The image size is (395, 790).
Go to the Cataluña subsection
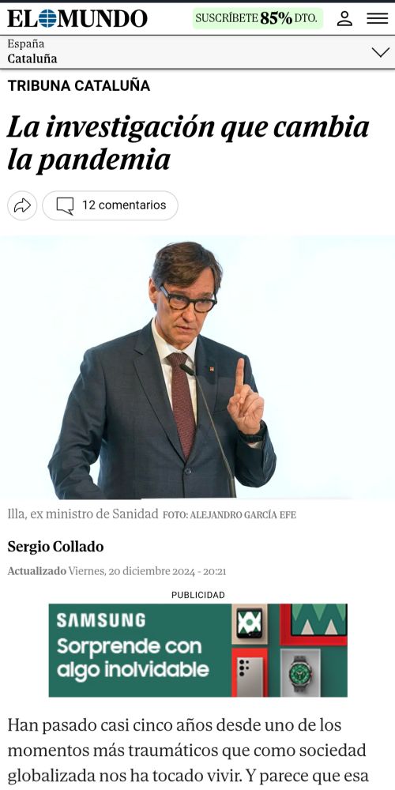[32, 59]
